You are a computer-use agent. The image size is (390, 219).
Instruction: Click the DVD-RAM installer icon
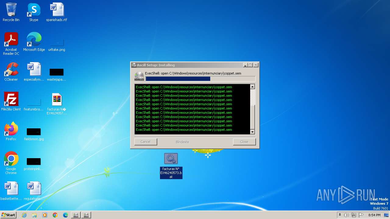139,76
